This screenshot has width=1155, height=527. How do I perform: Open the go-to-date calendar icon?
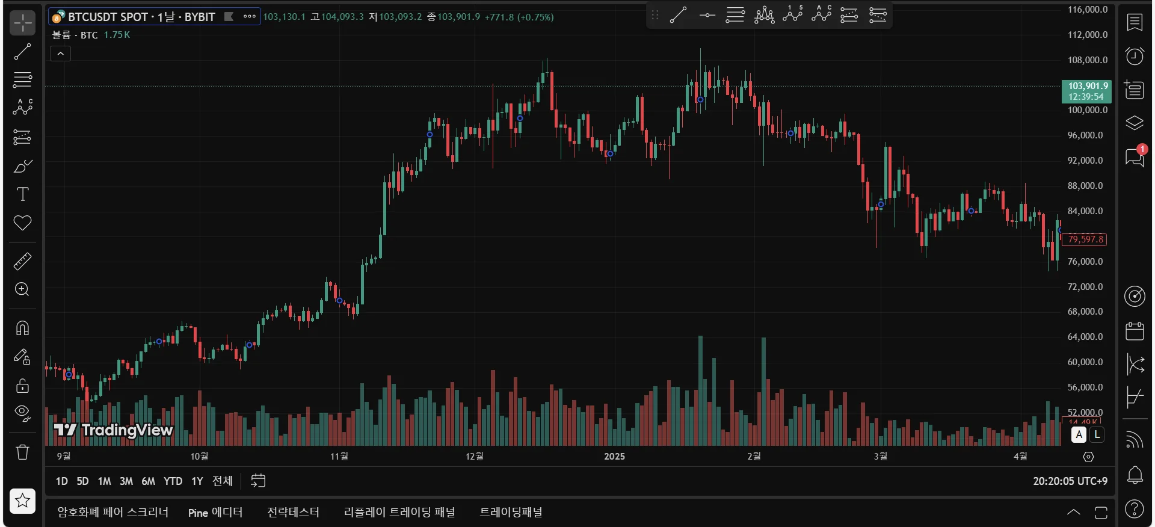[258, 481]
